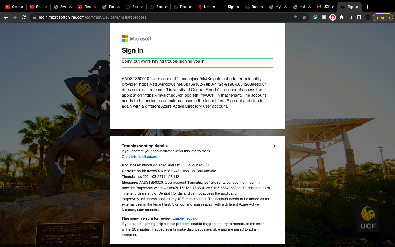Image resolution: width=395 pixels, height=247 pixels.
Task: Reload the Microsoft sign-in page
Action: pos(24,17)
